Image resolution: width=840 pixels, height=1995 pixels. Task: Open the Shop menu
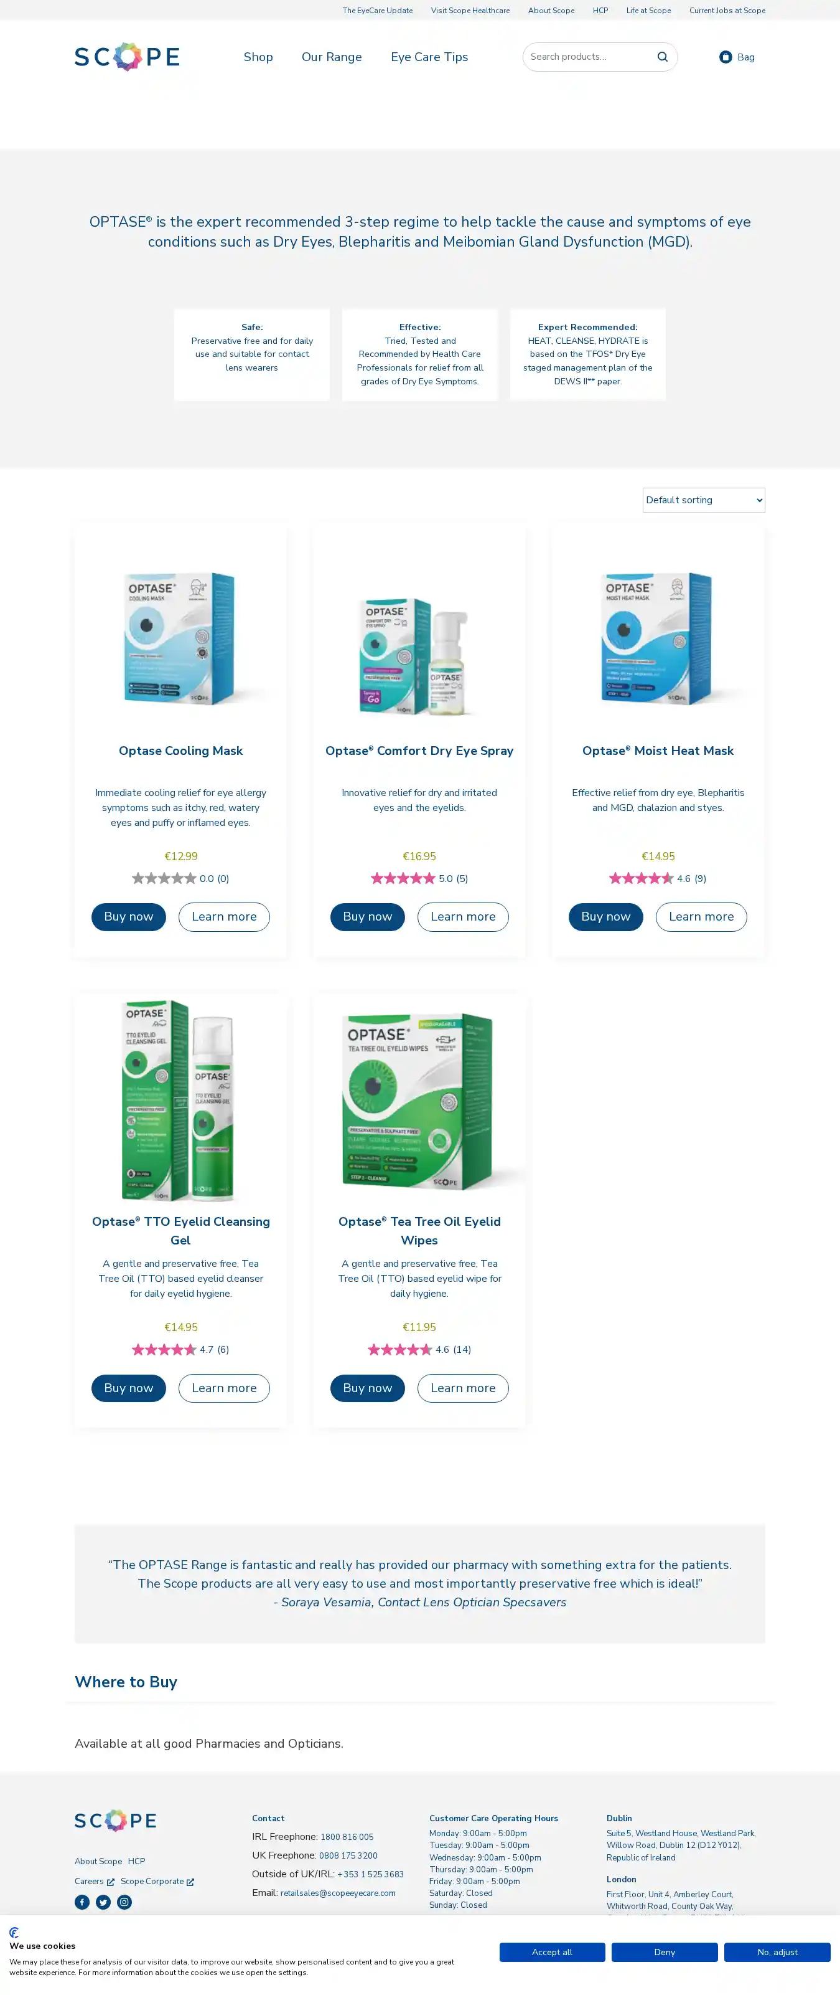click(258, 57)
